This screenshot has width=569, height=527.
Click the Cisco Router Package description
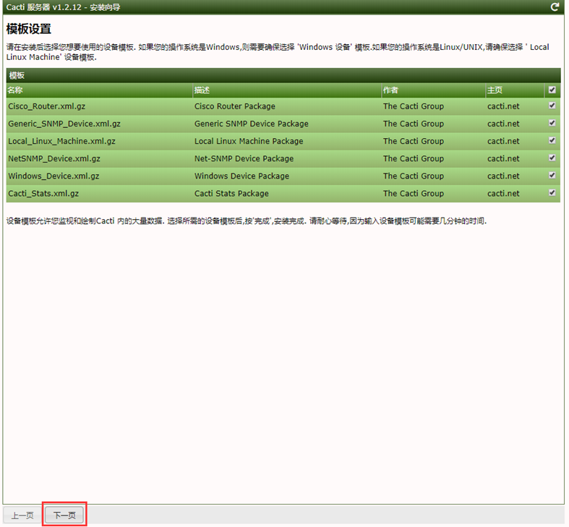pyautogui.click(x=235, y=106)
